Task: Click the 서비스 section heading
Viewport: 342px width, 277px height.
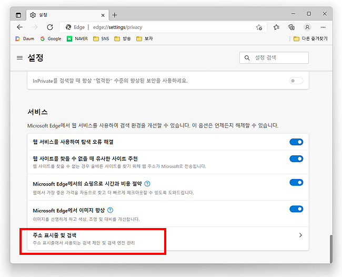Action: pyautogui.click(x=37, y=112)
